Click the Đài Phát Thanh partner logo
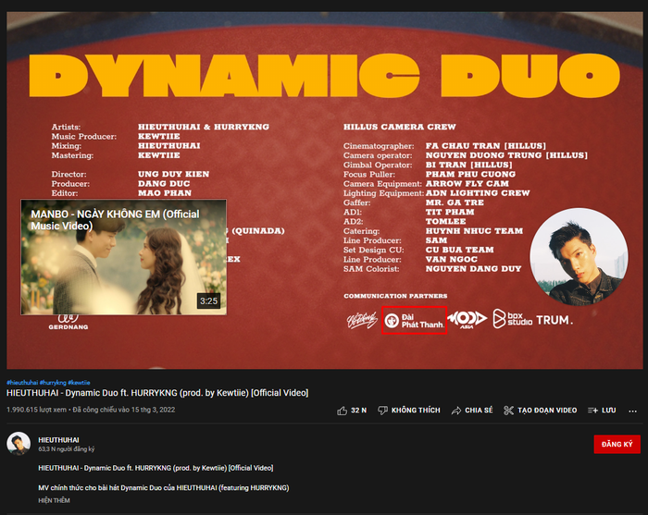The image size is (648, 515). [x=414, y=320]
